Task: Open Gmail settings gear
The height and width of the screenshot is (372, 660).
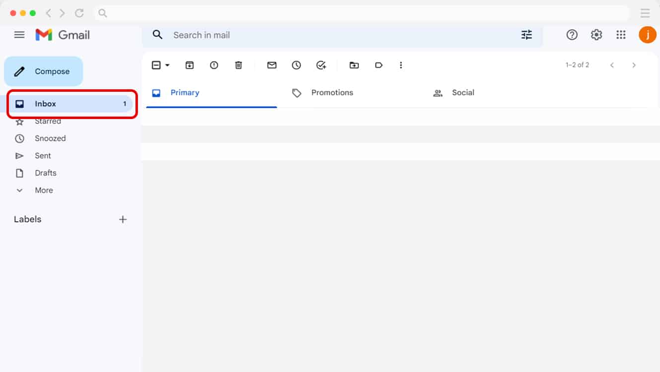Action: (596, 35)
